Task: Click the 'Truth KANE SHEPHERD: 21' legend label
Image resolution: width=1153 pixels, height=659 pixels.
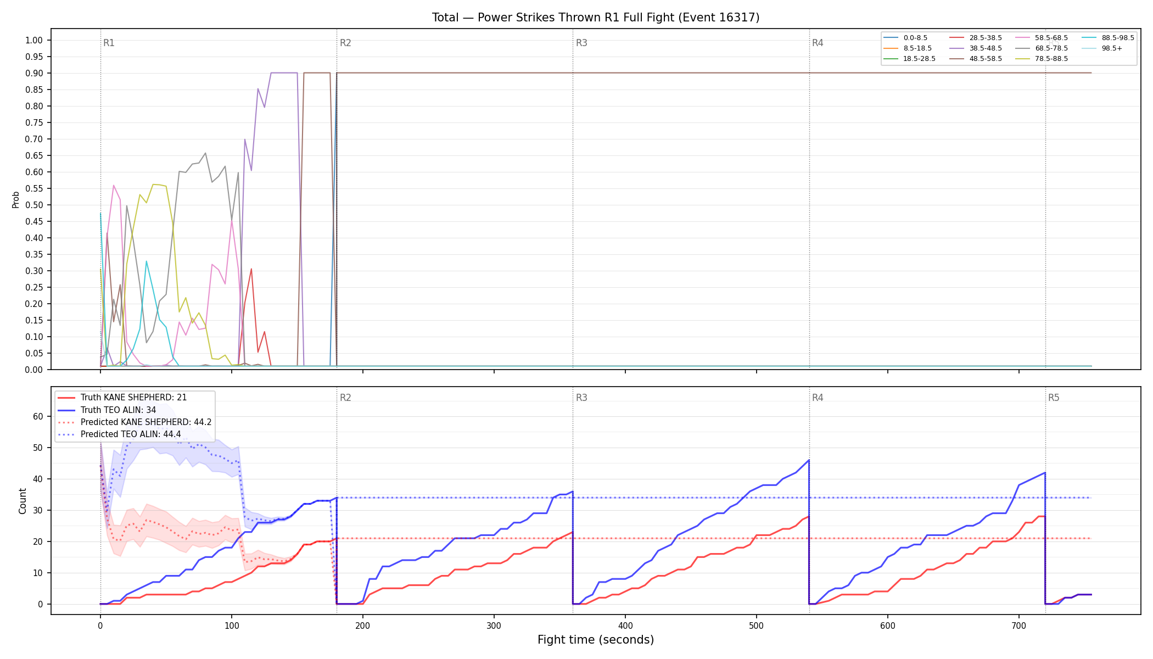Action: click(x=133, y=398)
